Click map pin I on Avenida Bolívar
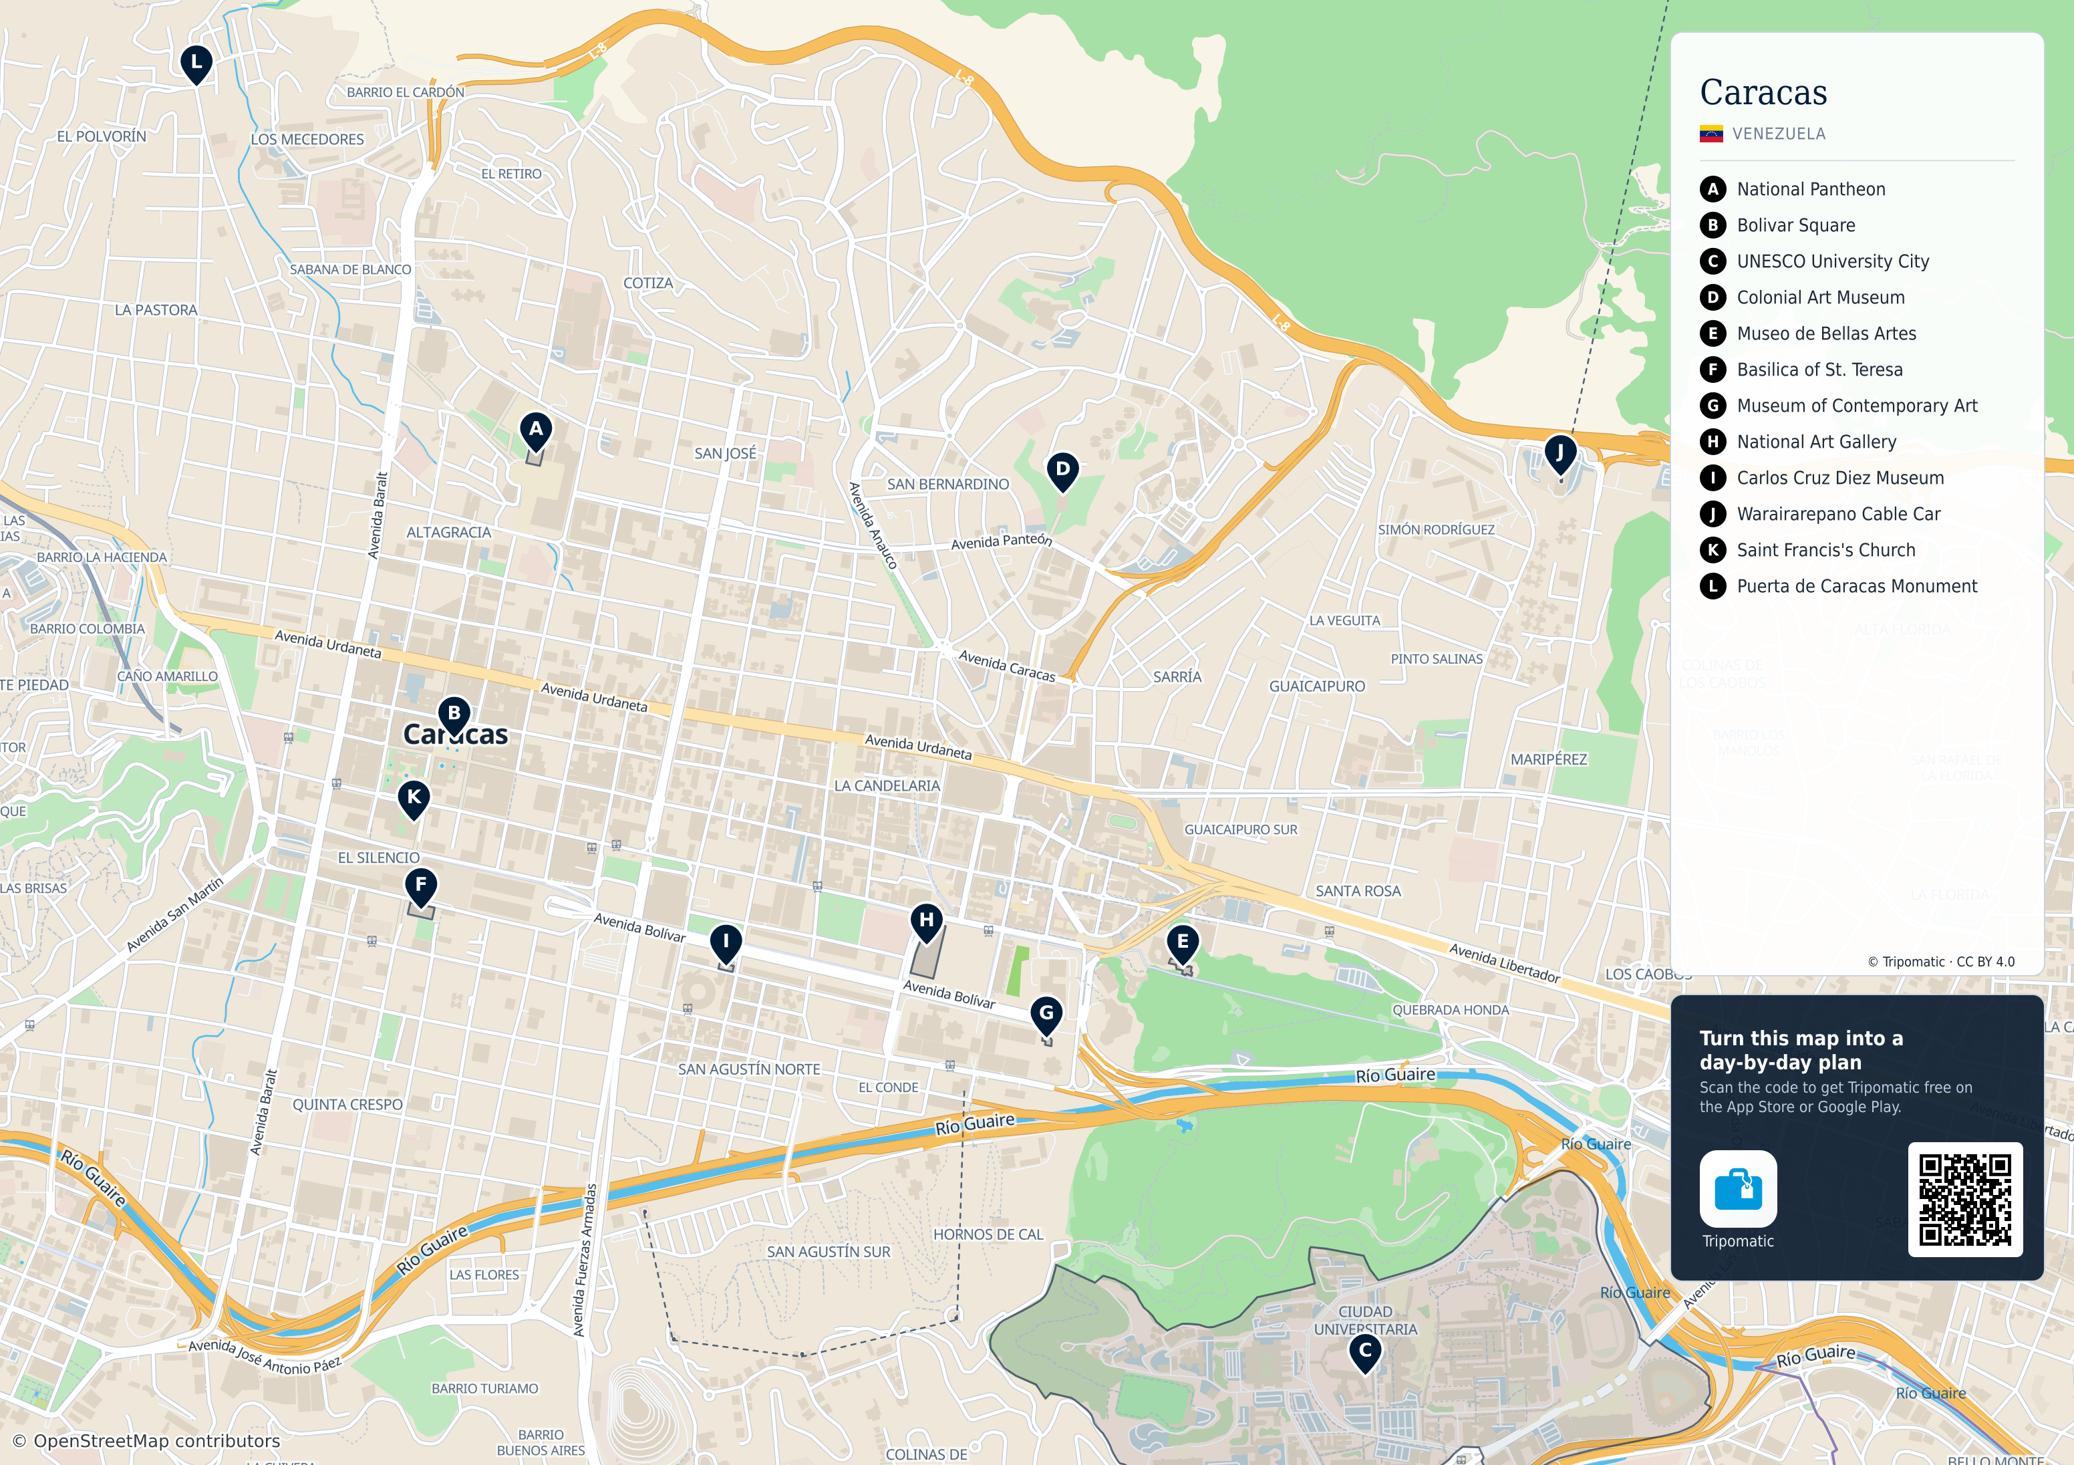 tap(726, 944)
